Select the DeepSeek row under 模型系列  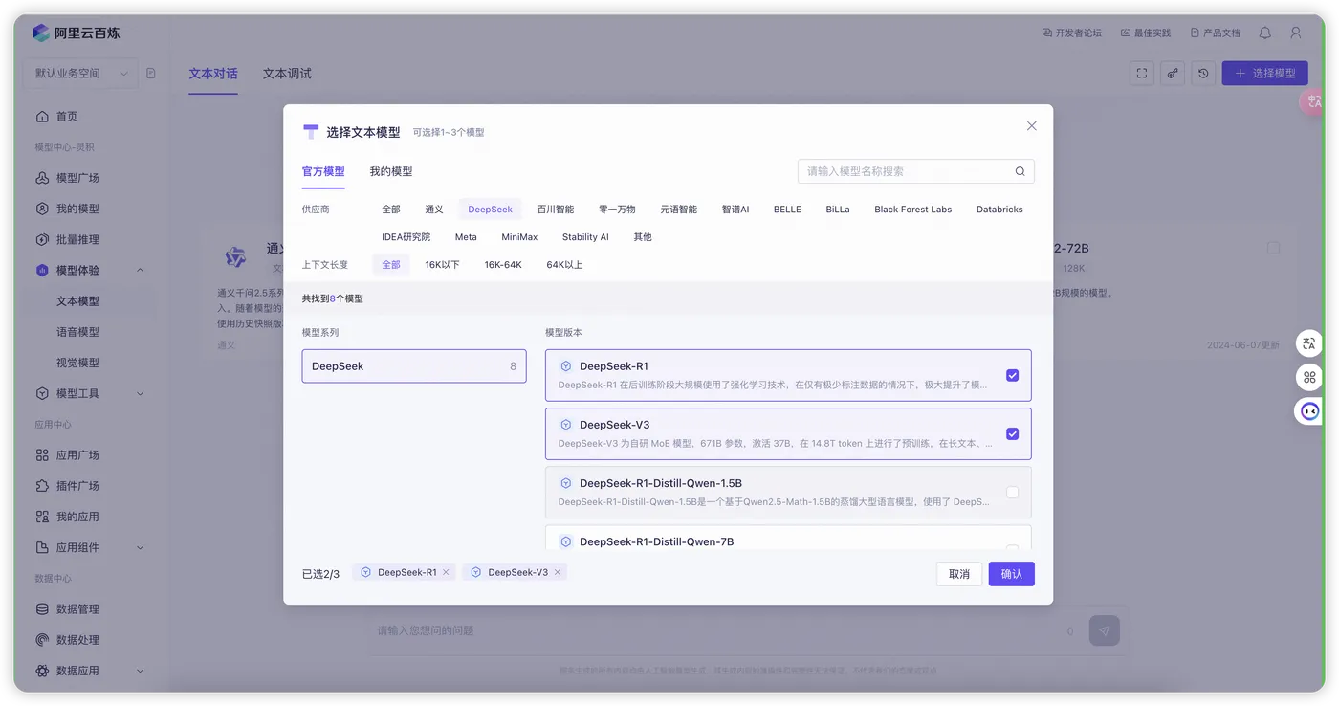click(414, 366)
